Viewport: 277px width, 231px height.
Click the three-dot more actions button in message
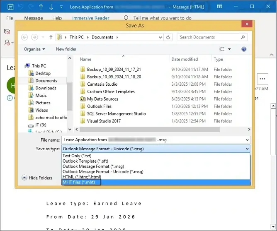[x=262, y=79]
